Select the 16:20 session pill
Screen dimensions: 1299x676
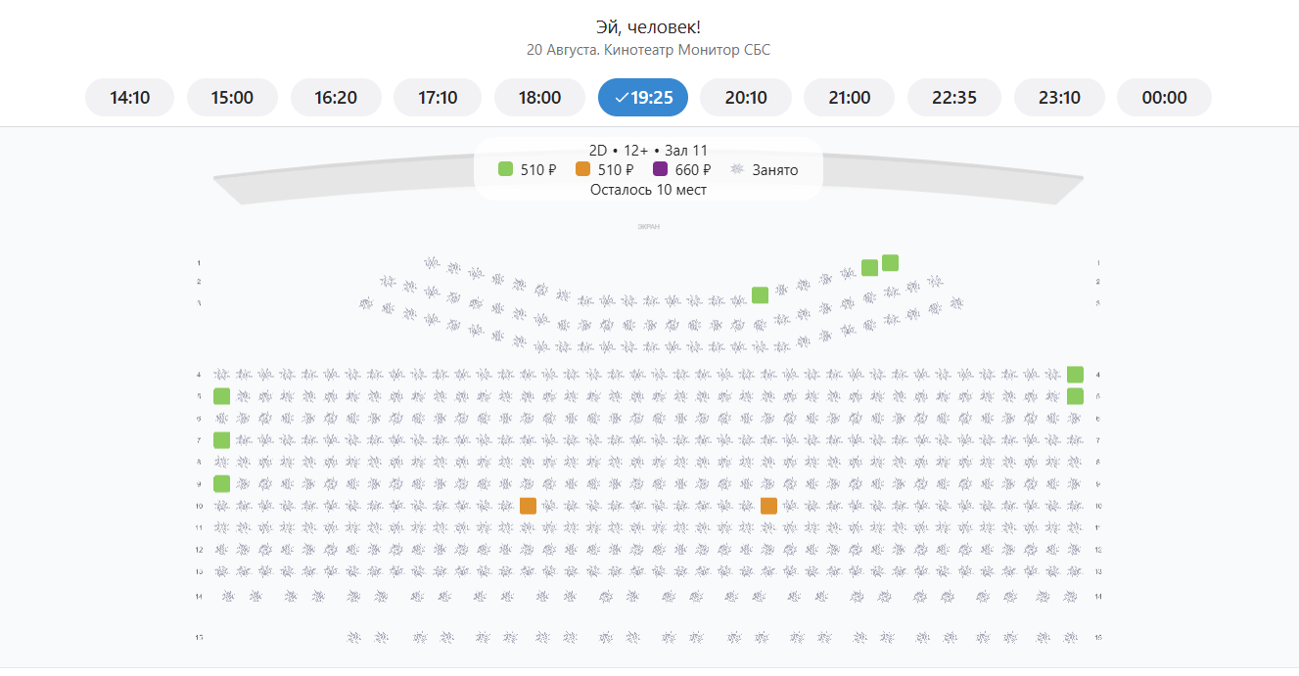(336, 98)
